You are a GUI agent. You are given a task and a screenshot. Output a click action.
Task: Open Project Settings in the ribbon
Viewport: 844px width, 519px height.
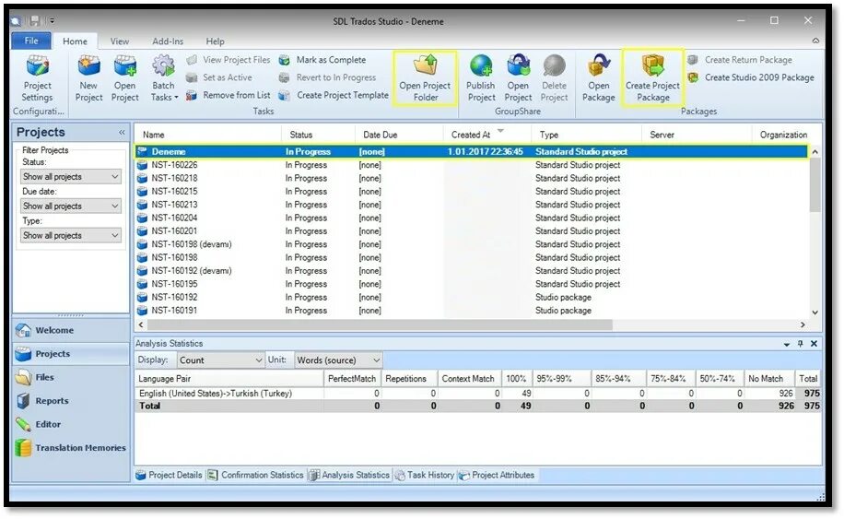click(x=37, y=78)
